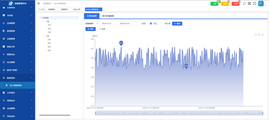
Task: Toggle the sidebar collapse hamburger icon
Action: click(39, 3)
